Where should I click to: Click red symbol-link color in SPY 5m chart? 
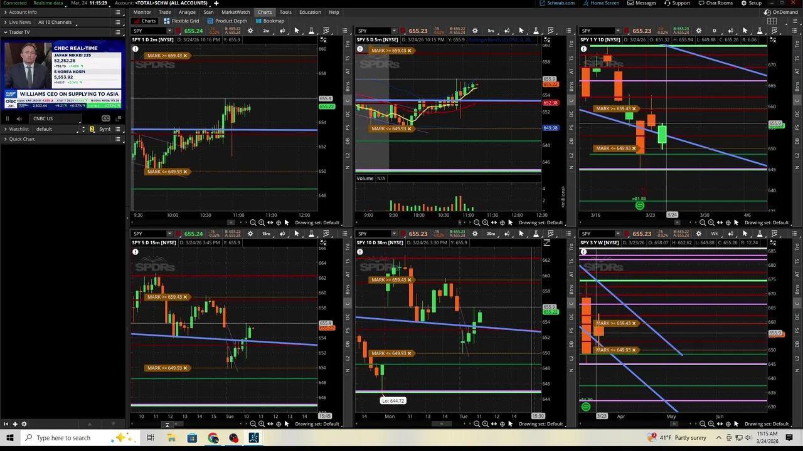[x=402, y=31]
